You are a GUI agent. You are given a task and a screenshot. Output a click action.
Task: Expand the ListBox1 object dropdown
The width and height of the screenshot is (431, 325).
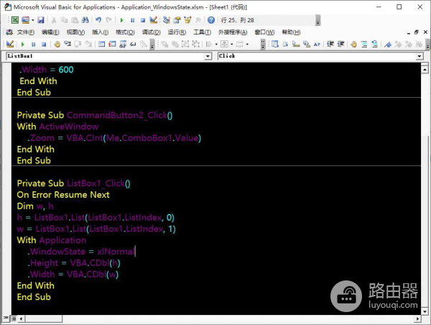click(208, 55)
